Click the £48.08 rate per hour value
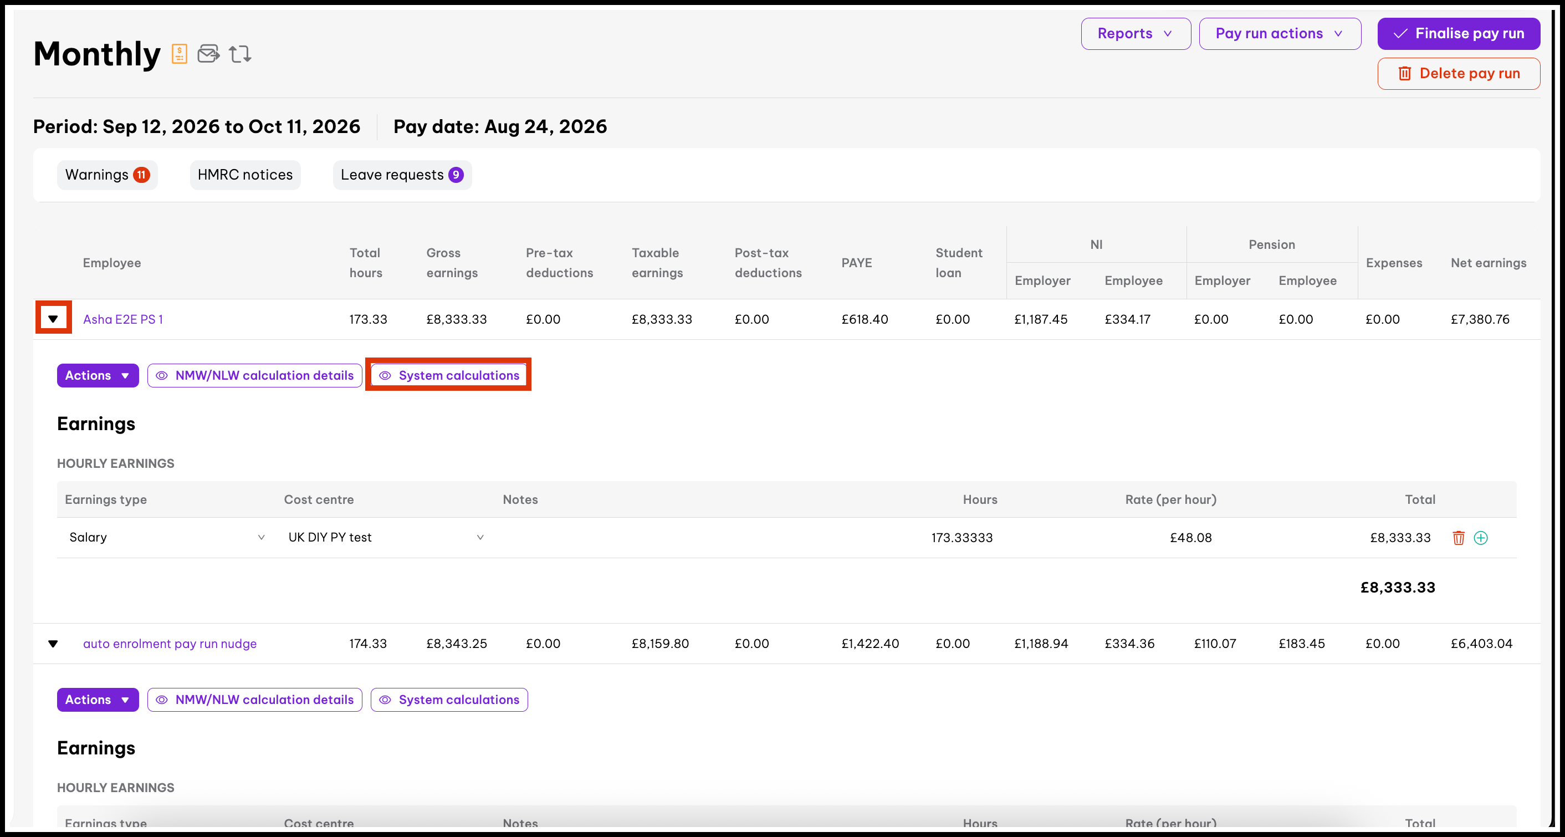 pos(1191,537)
